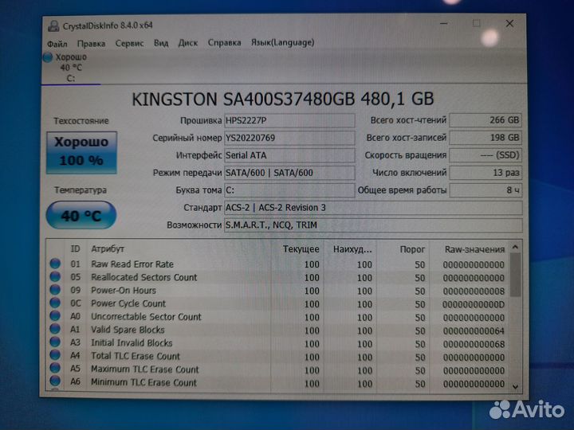Viewport: 574px width, 430px height.
Task: Click status circle for Raw Read Error Rate
Action: tap(55, 264)
